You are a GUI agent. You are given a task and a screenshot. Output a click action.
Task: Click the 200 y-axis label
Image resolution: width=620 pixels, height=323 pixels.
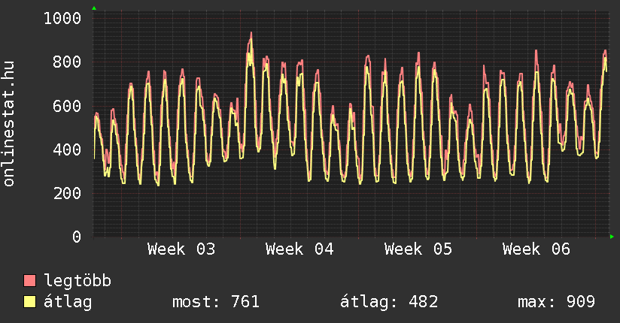click(x=67, y=193)
